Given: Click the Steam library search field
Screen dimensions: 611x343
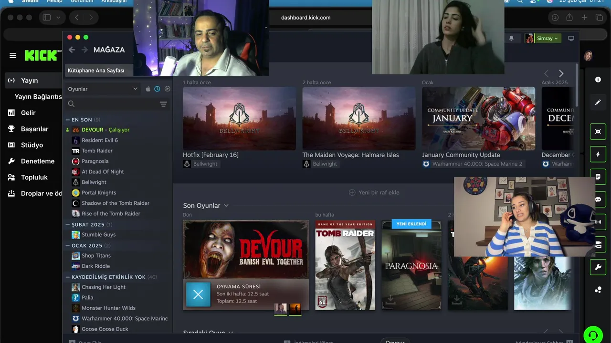Looking at the screenshot, I should click(x=112, y=104).
